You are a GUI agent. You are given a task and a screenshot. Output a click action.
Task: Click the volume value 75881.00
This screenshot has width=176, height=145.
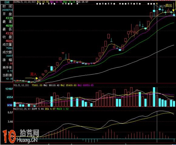click(37, 85)
